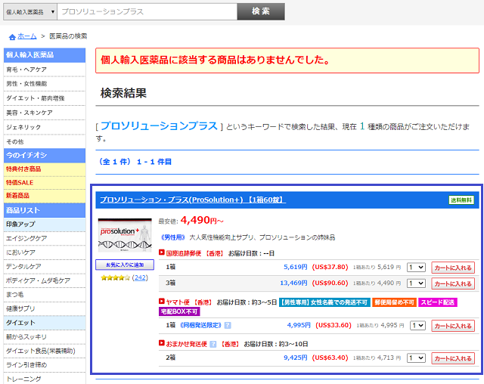Open quantity dropdown for 2箱 9,425円 row
Image resolution: width=484 pixels, height=384 pixels.
tap(416, 358)
